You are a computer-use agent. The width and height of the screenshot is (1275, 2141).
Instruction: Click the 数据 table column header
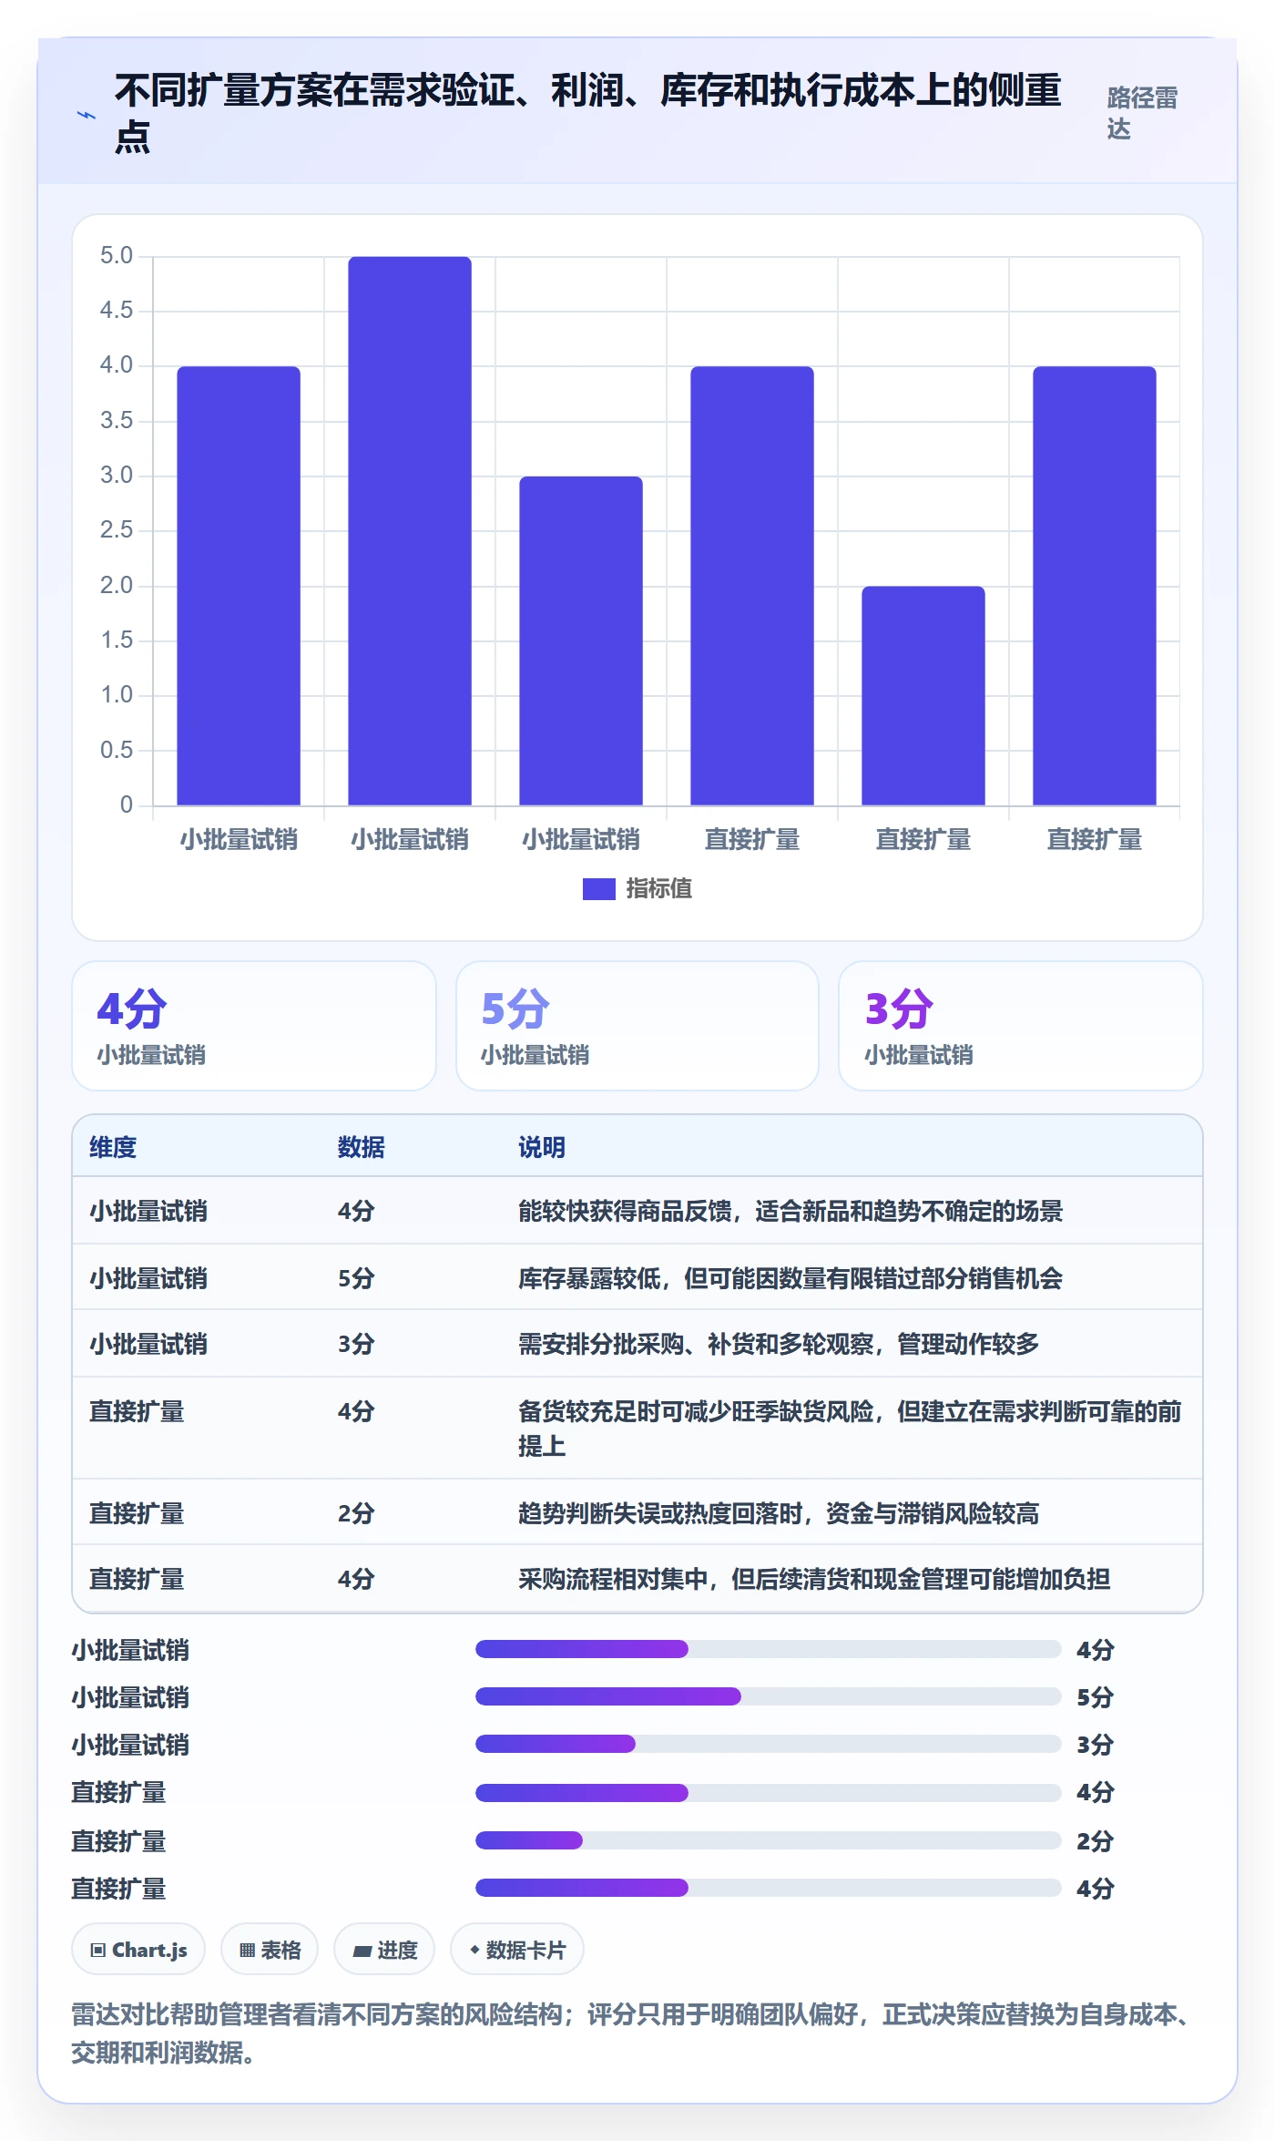click(x=362, y=1147)
